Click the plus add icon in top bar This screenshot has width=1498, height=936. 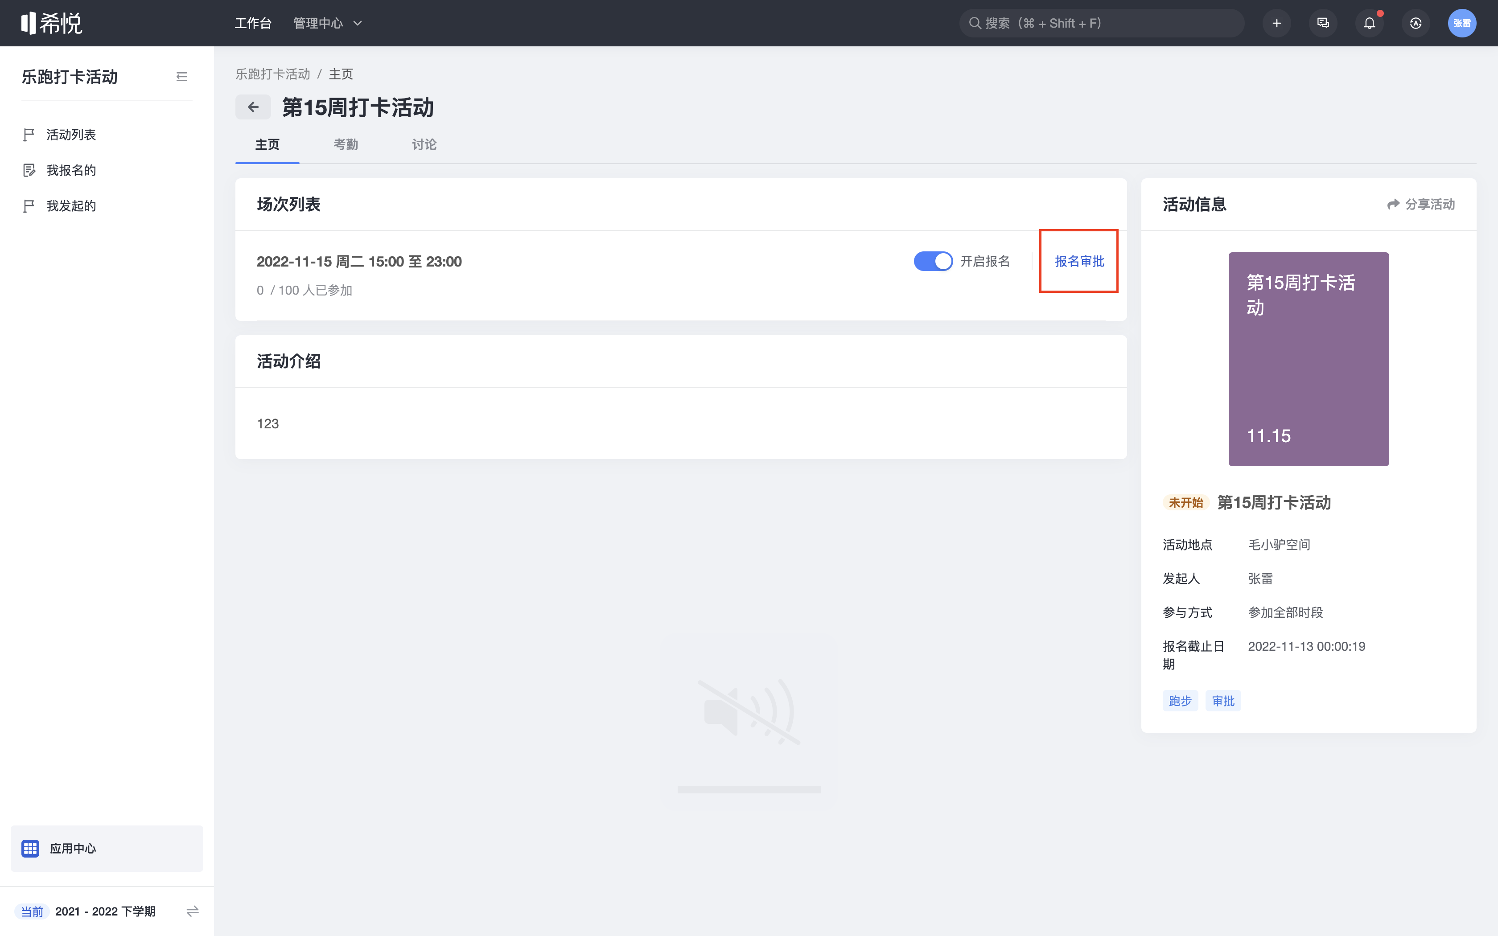click(1276, 23)
